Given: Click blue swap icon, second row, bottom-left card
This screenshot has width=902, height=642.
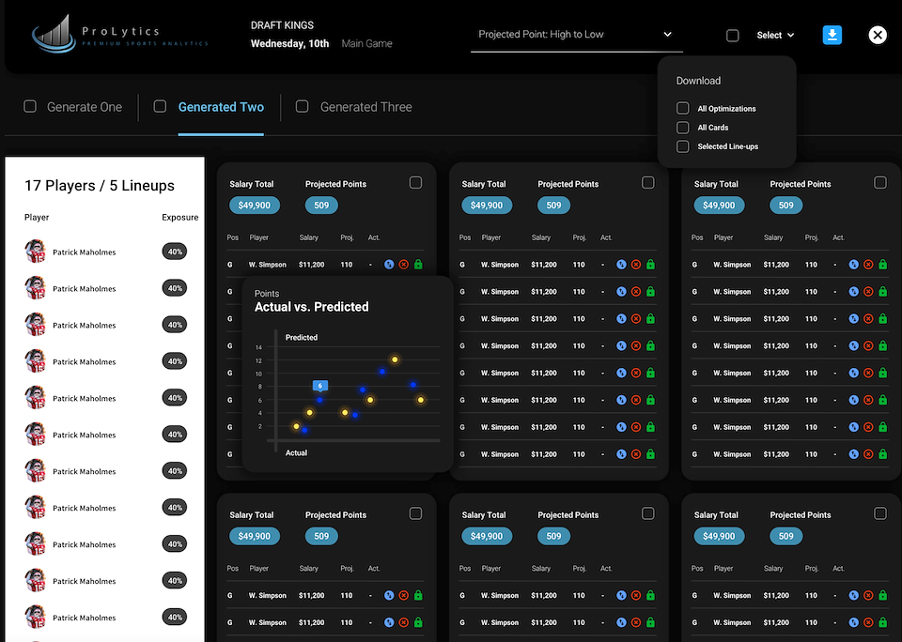Looking at the screenshot, I should 389,622.
